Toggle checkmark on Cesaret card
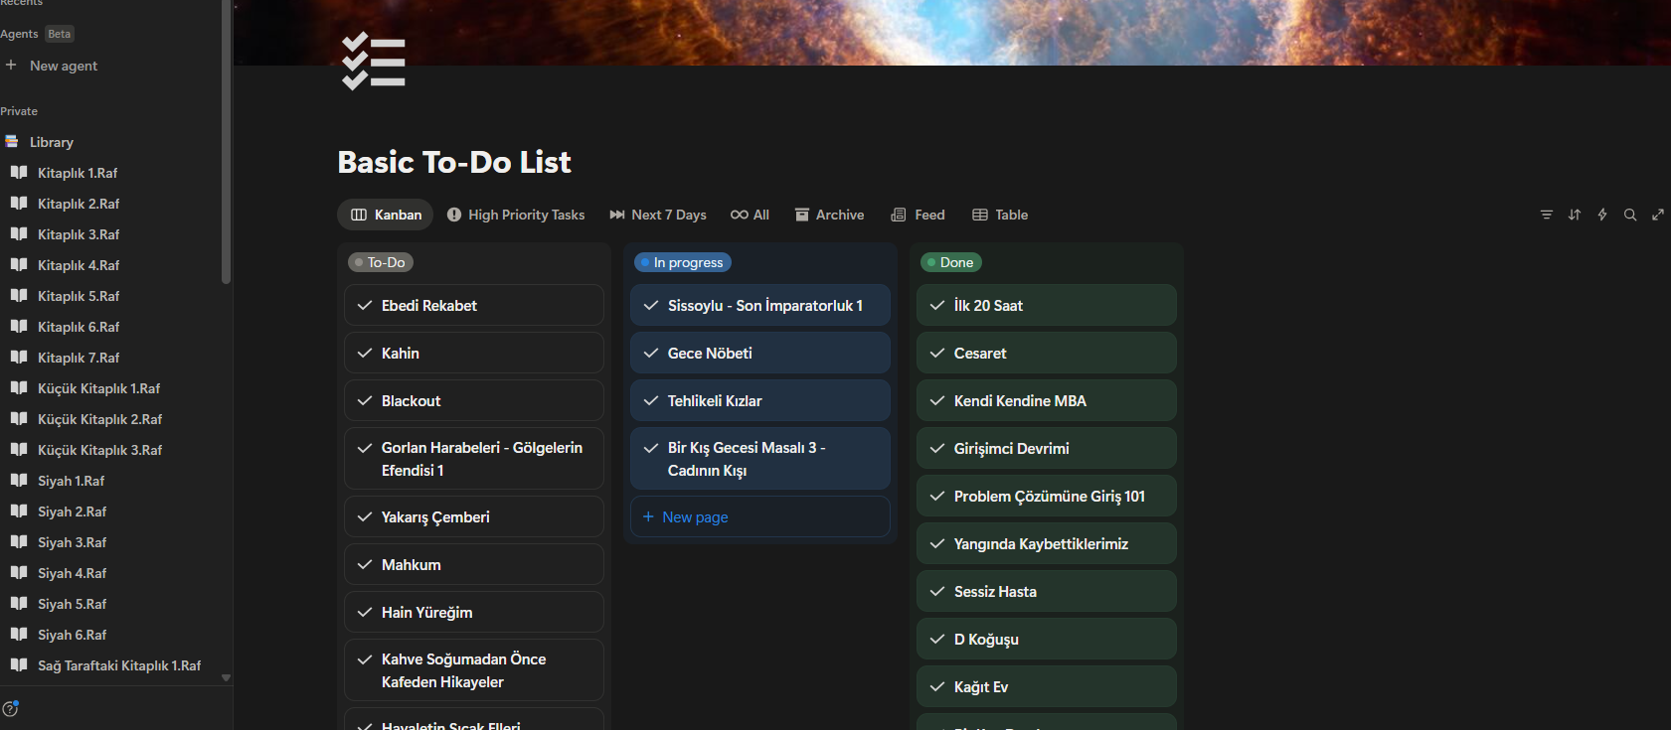Screen dimensions: 1671x730 (937, 354)
